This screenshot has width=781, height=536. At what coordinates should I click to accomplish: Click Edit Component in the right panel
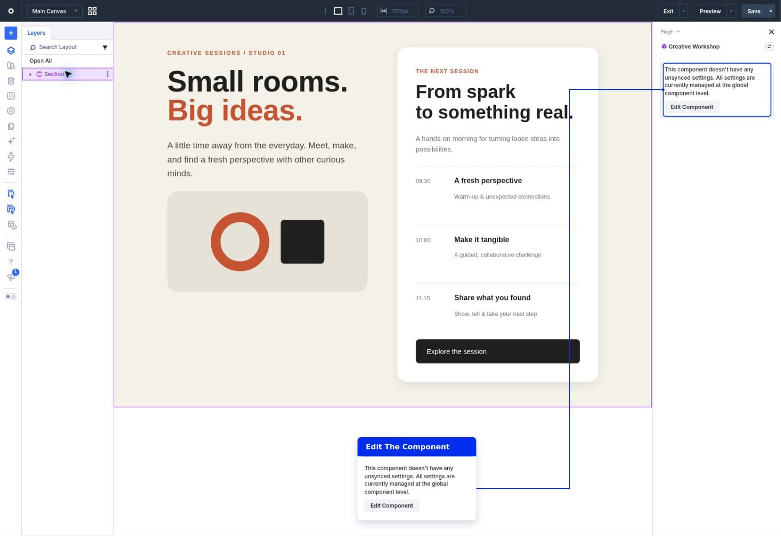[x=692, y=107]
